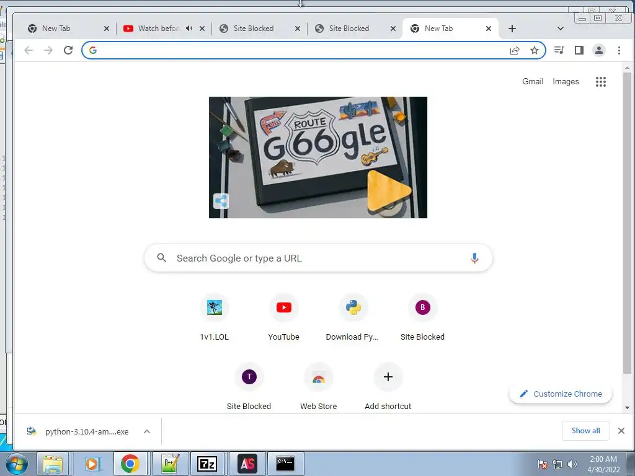Viewport: 635px width, 476px height.
Task: Open a new tab with plus button
Action: (512, 29)
